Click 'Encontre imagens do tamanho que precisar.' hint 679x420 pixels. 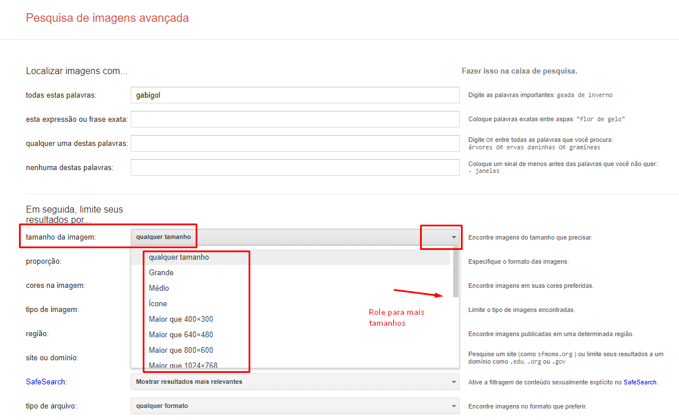[531, 237]
